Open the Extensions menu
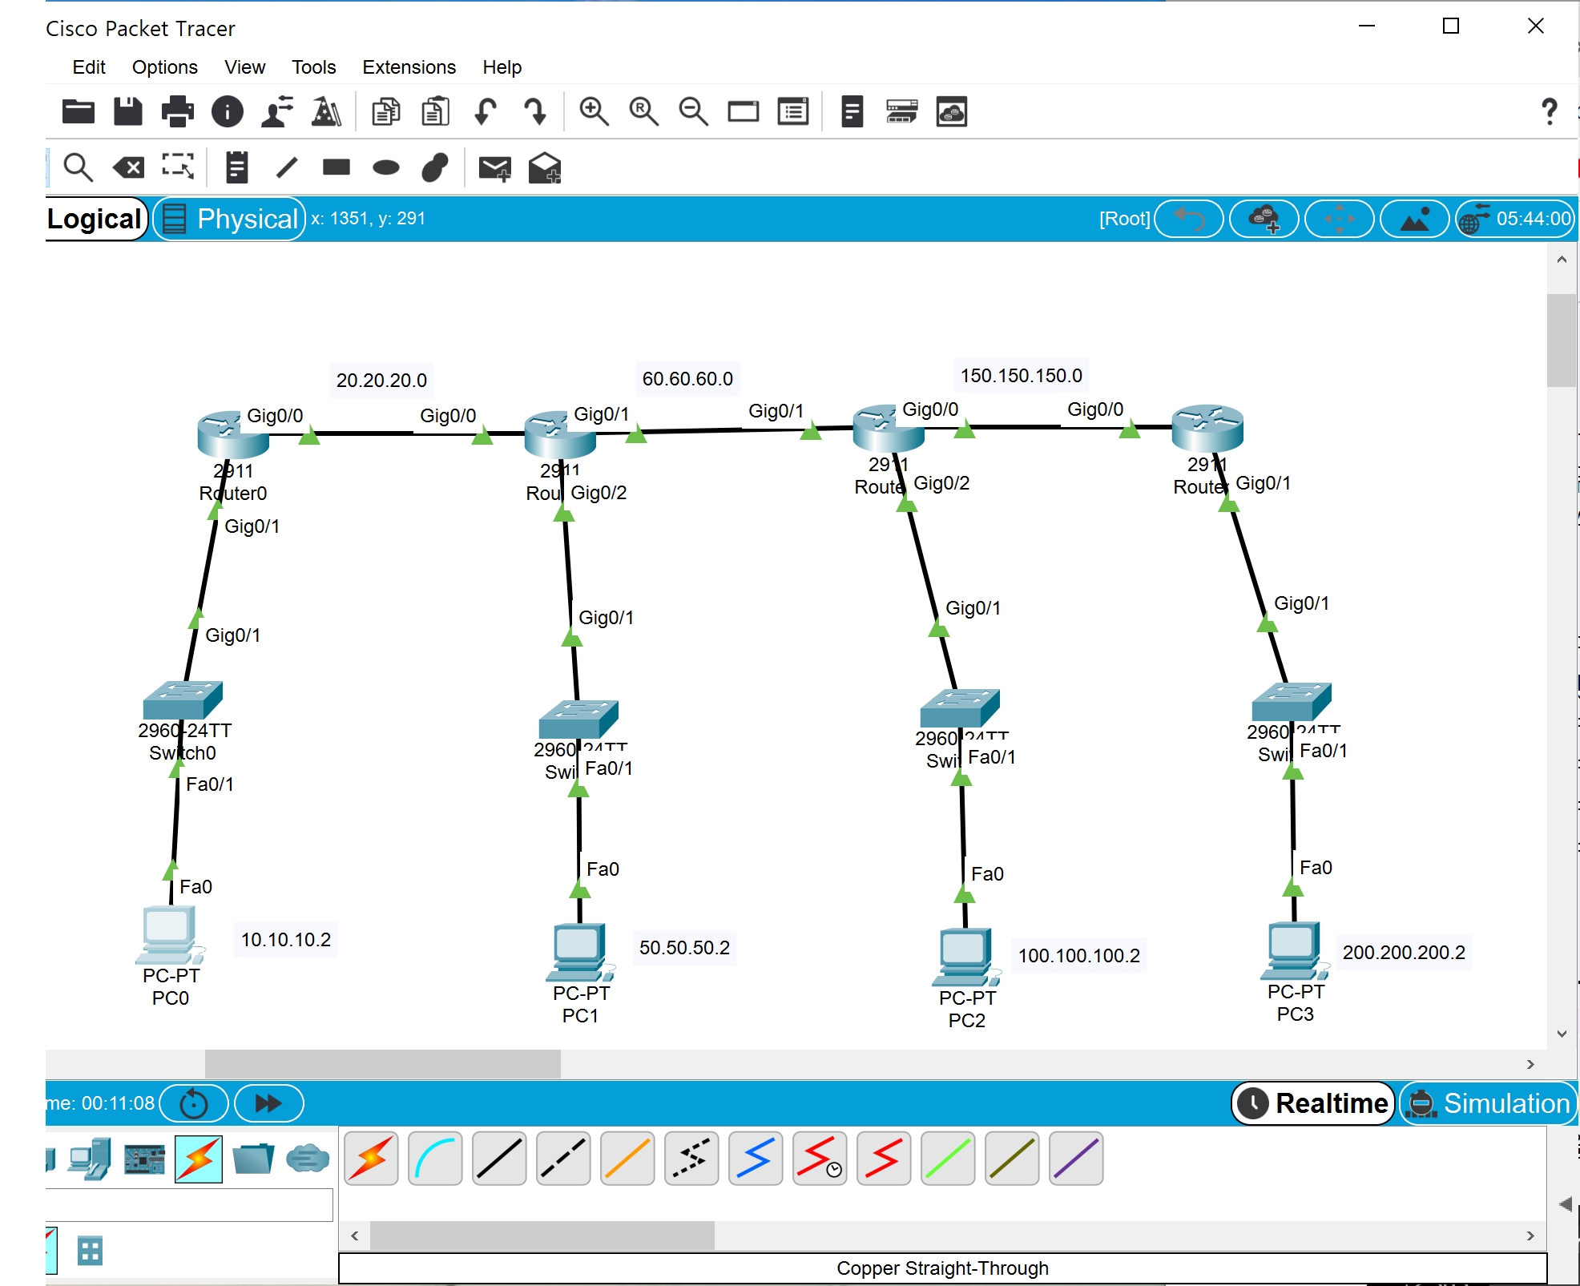Viewport: 1580px width, 1286px height. pos(409,67)
